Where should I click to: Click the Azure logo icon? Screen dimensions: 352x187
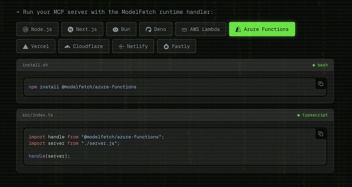238,29
